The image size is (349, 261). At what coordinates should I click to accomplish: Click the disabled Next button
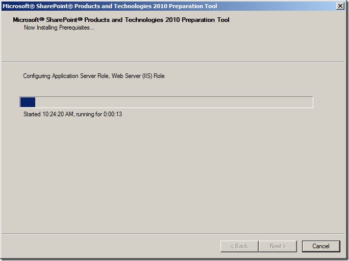coord(278,246)
